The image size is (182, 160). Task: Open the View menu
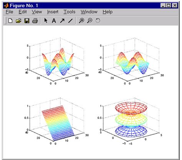[37, 12]
